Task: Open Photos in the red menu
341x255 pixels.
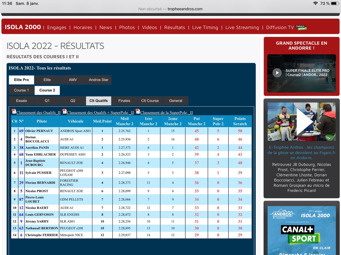Action: 127,27
